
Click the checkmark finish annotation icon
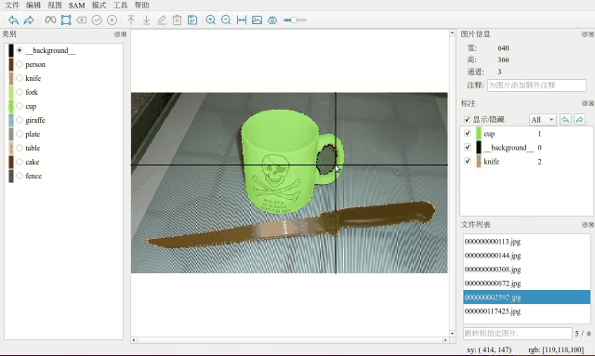point(97,20)
